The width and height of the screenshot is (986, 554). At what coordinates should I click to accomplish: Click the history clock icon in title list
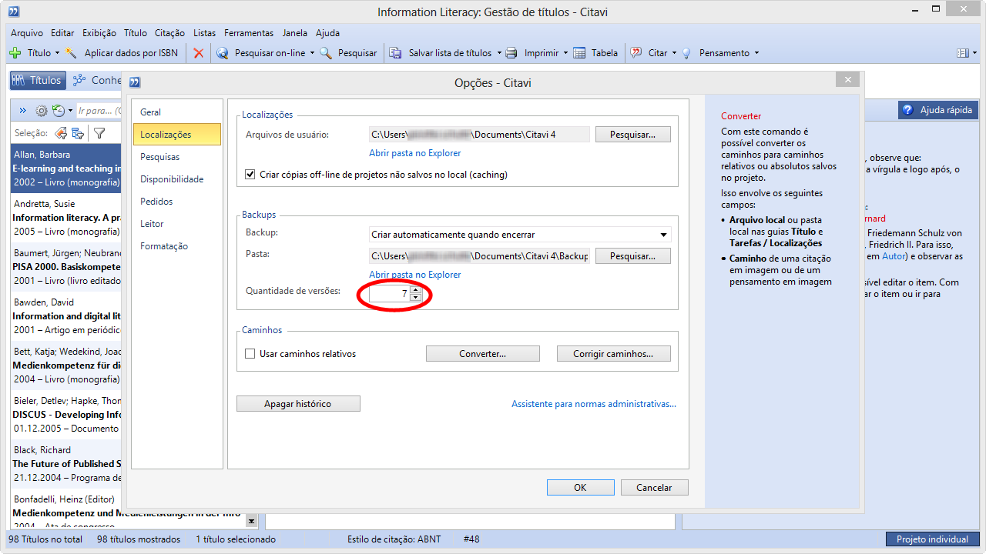pos(59,111)
